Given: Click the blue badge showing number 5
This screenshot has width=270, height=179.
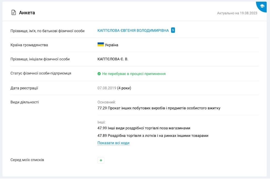Looking at the screenshot, I should pyautogui.click(x=173, y=30).
